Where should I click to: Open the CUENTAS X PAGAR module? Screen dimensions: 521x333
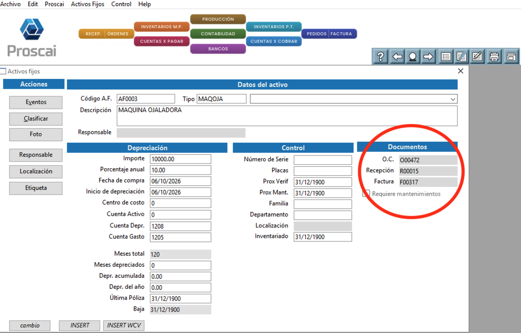162,41
